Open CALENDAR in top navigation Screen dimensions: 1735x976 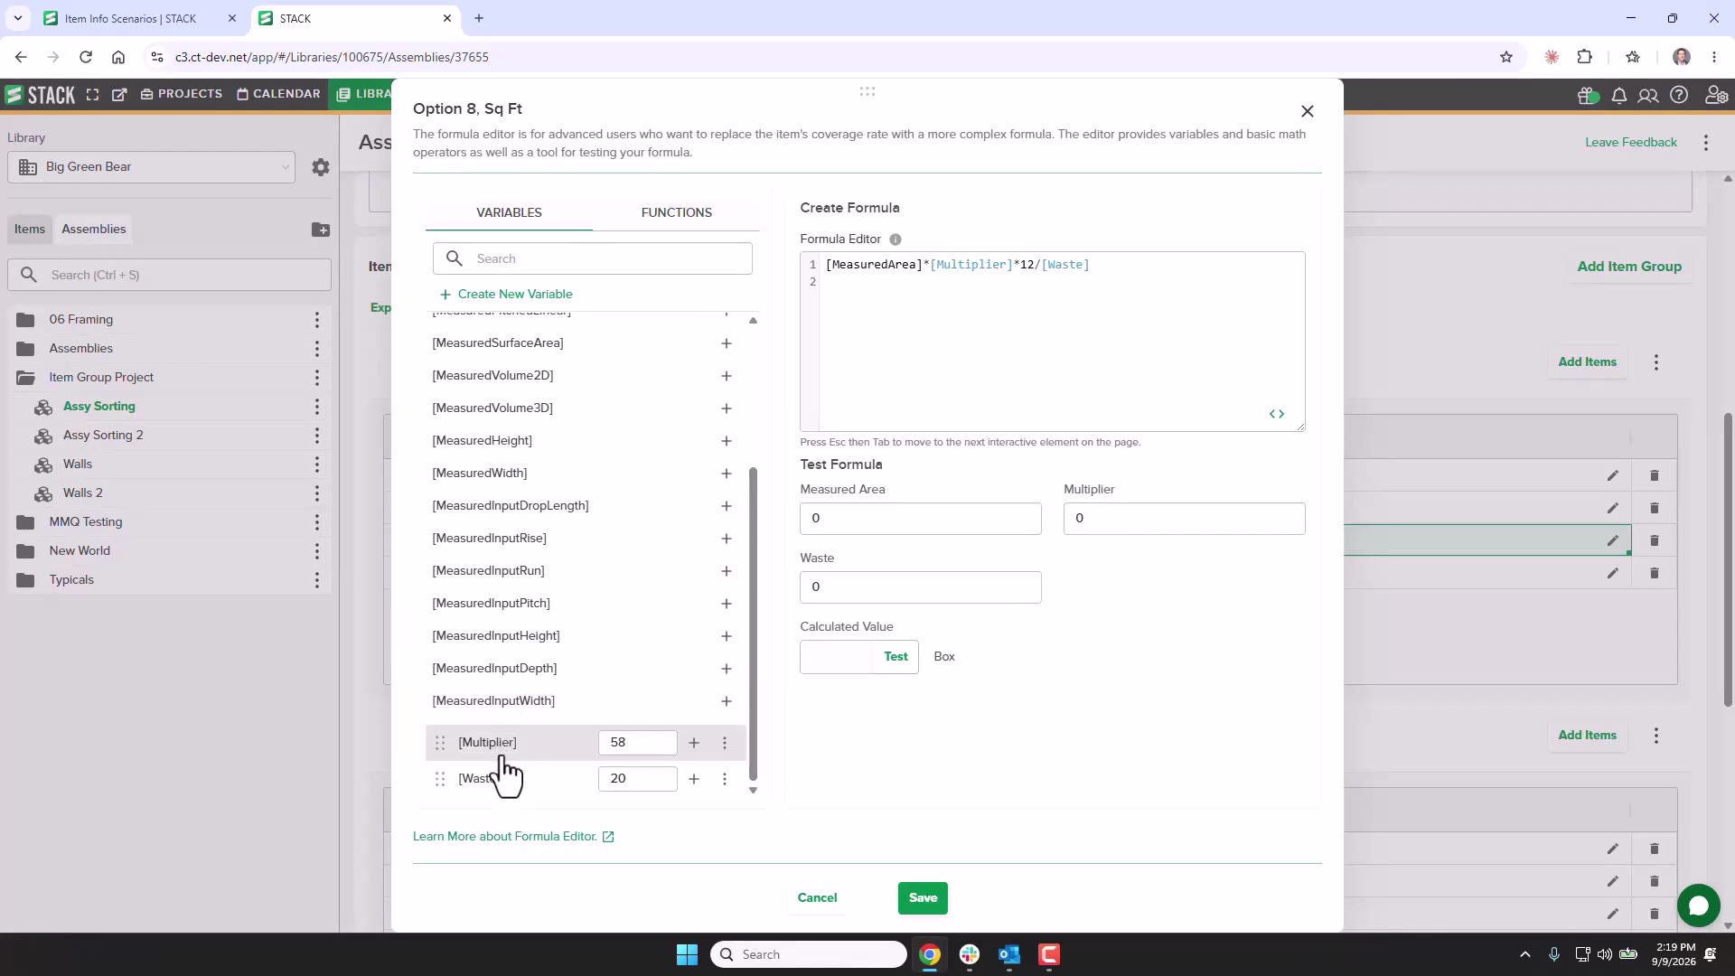278,94
